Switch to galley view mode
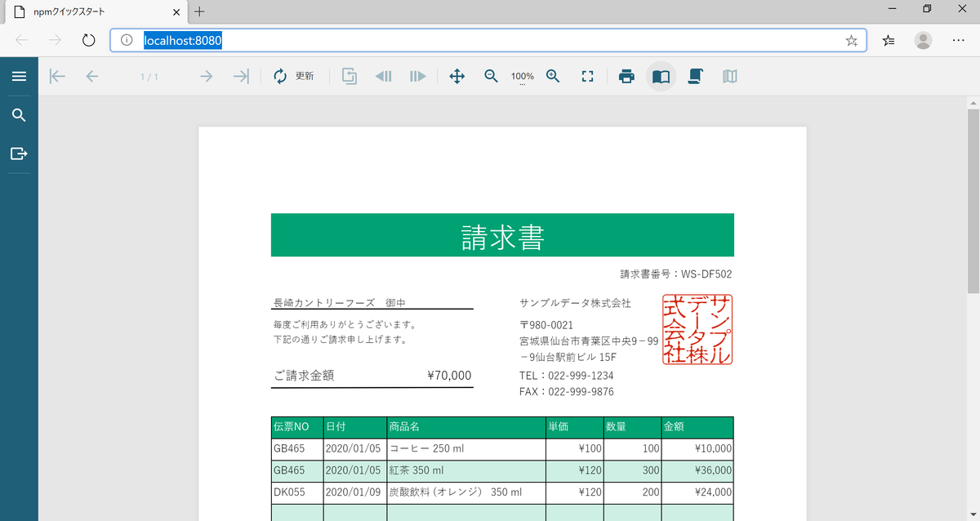 (x=729, y=76)
